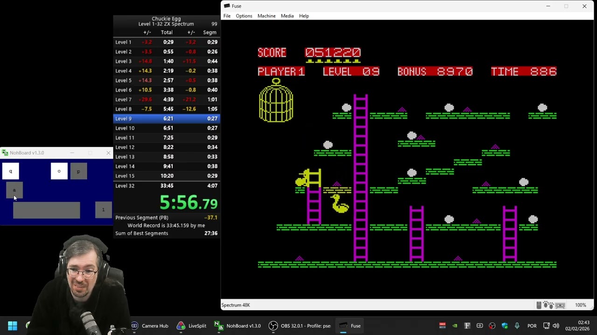Open the Help menu in Fuse
597x335 pixels.
point(304,16)
